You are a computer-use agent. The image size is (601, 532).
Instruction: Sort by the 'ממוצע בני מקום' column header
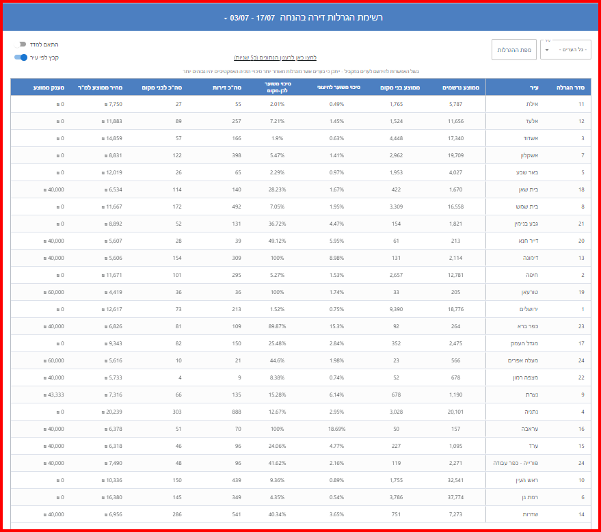coord(400,88)
